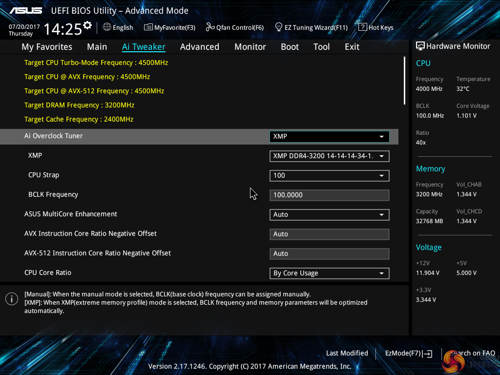Click Last Modified button

(x=347, y=354)
